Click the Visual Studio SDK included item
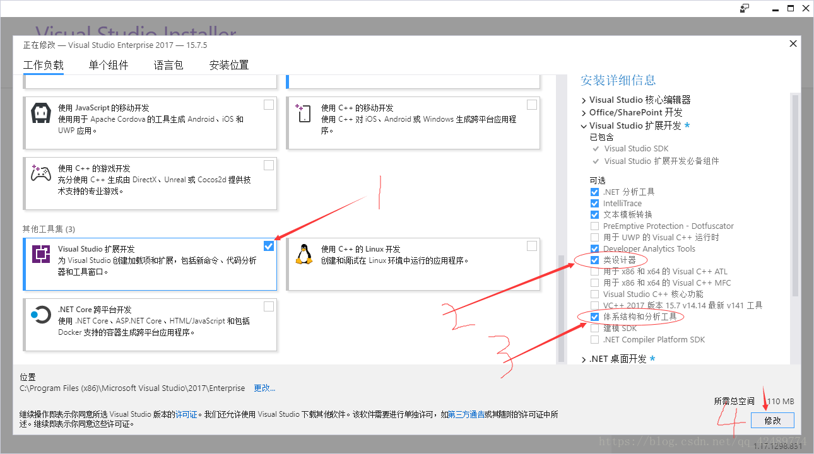The height and width of the screenshot is (454, 814). [x=636, y=149]
